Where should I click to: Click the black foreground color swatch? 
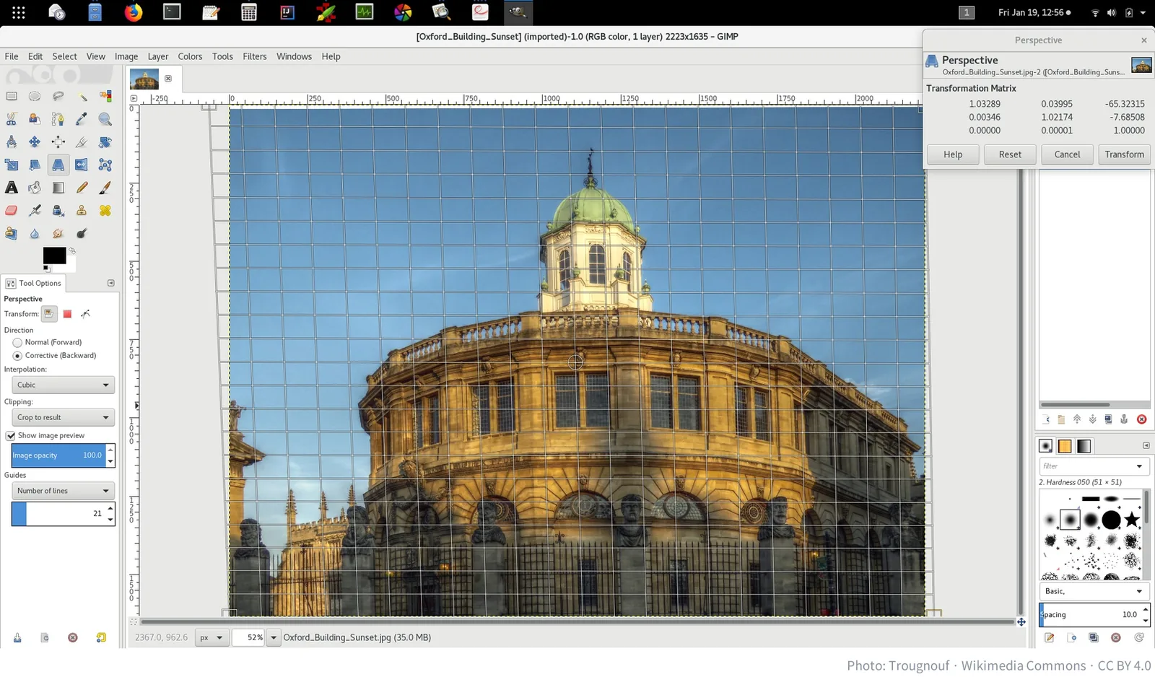[x=54, y=255]
